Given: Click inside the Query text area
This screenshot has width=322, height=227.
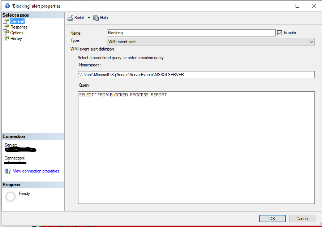Looking at the screenshot, I should 196,148.
